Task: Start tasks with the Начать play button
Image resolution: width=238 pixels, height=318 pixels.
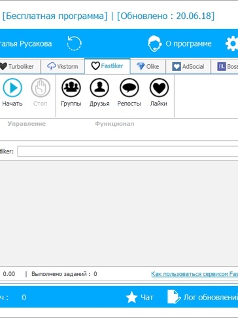Action: pos(12,88)
